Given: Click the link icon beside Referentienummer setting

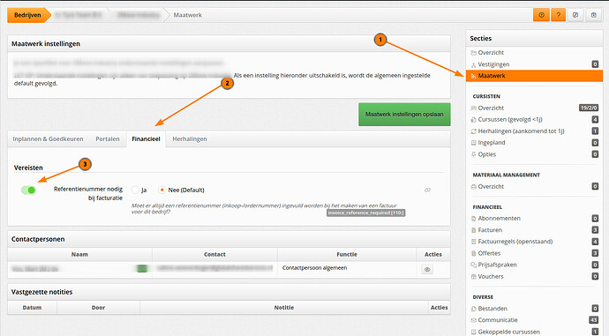Looking at the screenshot, I should [427, 190].
